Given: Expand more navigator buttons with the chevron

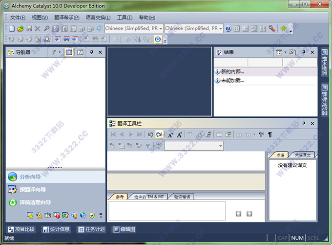Looking at the screenshot, I should (x=101, y=215).
